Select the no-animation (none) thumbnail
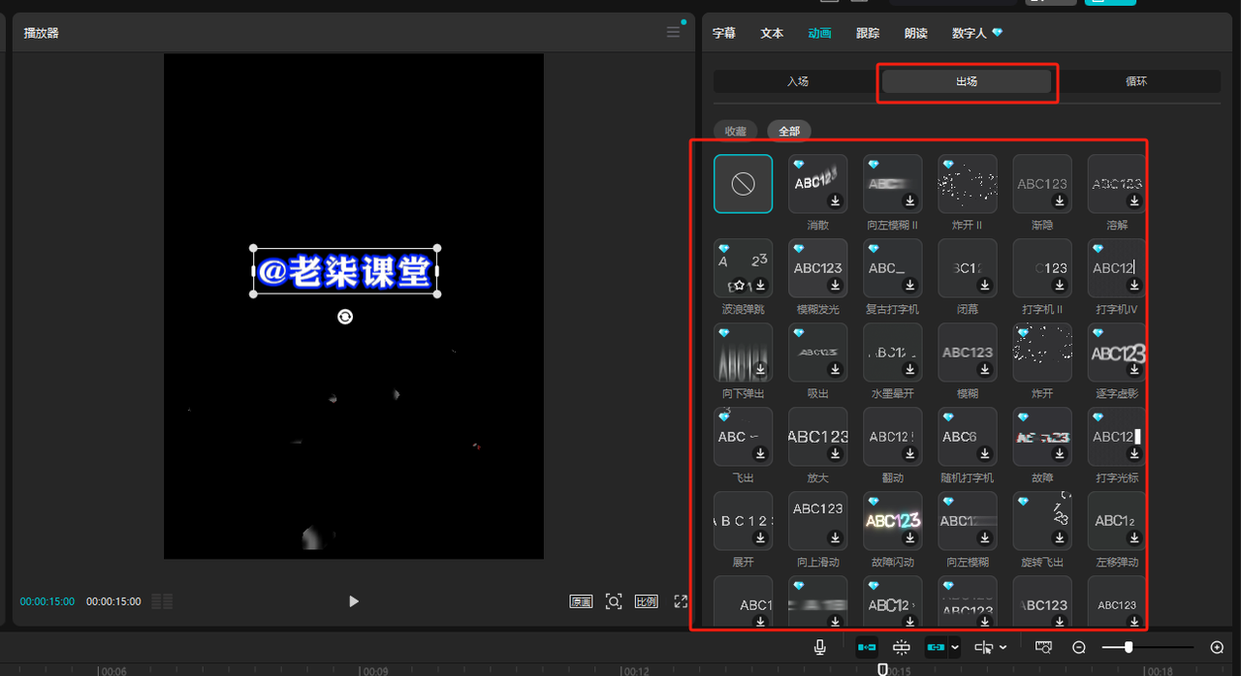This screenshot has width=1241, height=676. tap(743, 184)
